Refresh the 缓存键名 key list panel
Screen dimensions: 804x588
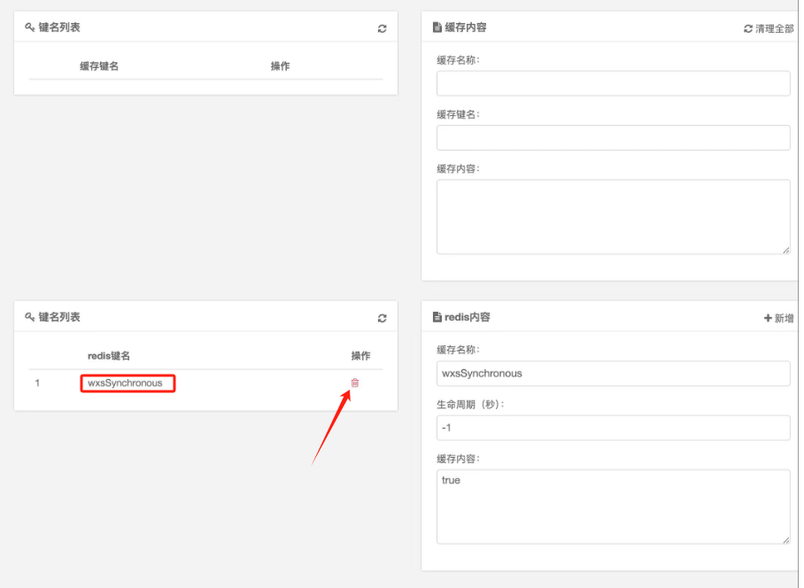382,28
